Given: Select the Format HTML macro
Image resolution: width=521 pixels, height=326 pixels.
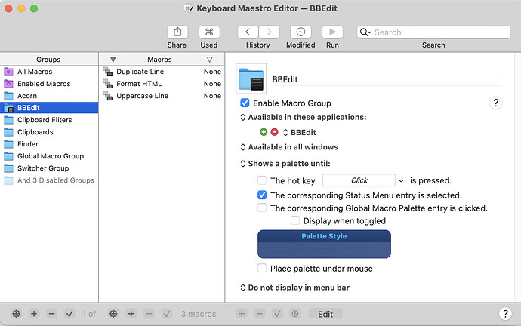Looking at the screenshot, I should point(162,84).
